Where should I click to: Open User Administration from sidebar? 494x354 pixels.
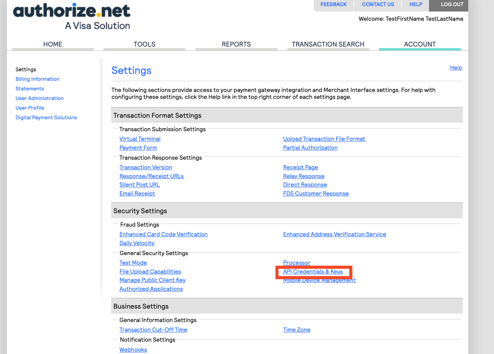pos(39,98)
